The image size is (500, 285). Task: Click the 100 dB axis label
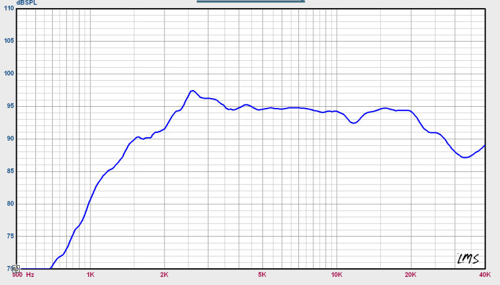pyautogui.click(x=9, y=73)
